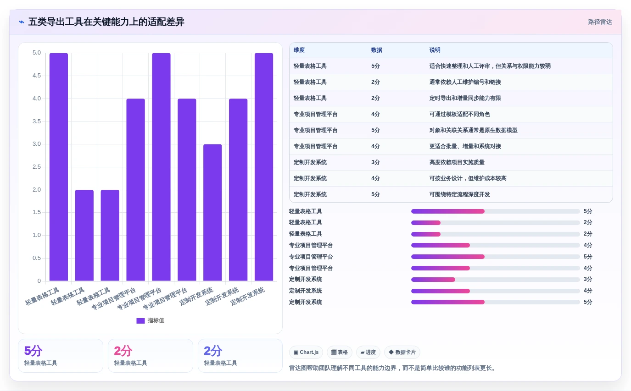Select the 表格 chip
The image size is (631, 391).
tap(340, 352)
